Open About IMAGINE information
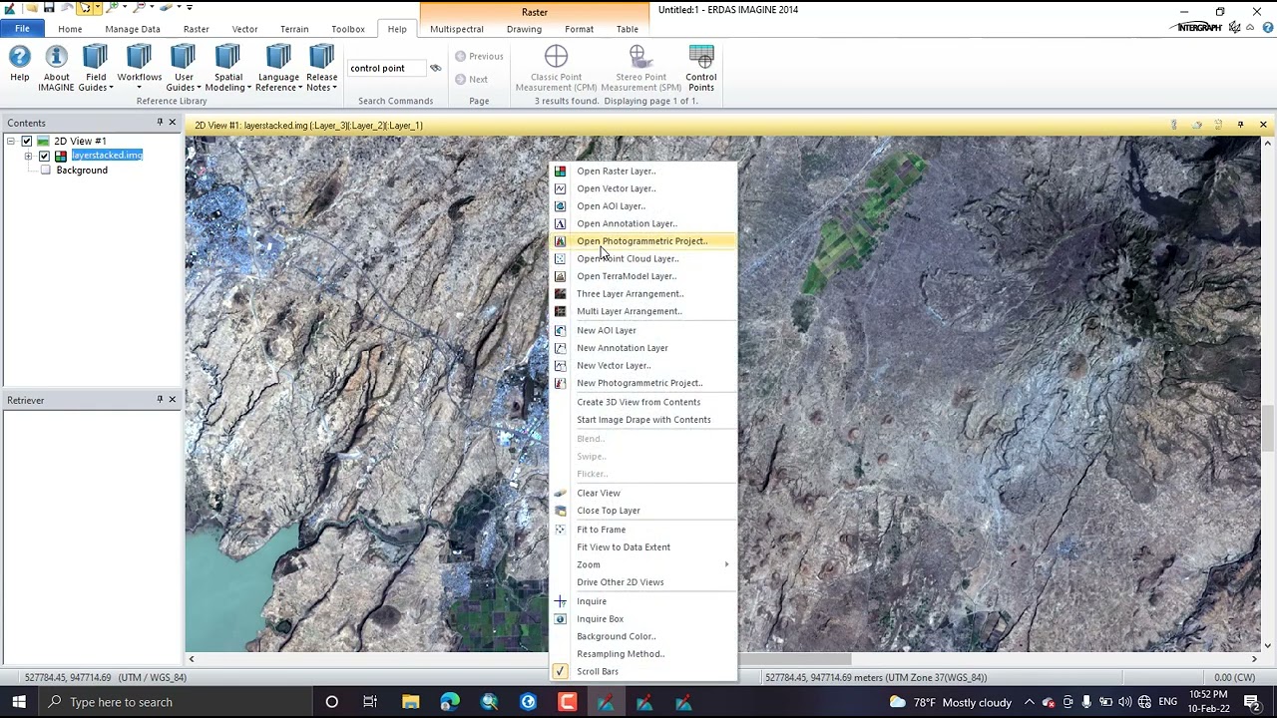This screenshot has height=718, width=1277. pos(56,68)
